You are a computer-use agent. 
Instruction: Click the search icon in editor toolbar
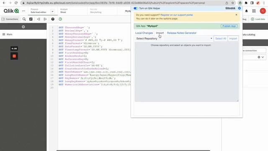[x=24, y=19]
